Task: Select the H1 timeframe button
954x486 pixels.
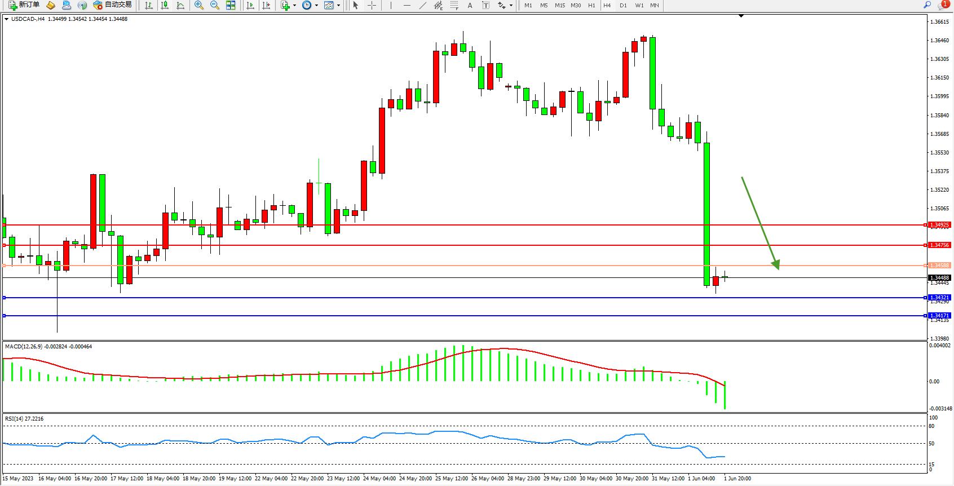Action: click(x=591, y=5)
